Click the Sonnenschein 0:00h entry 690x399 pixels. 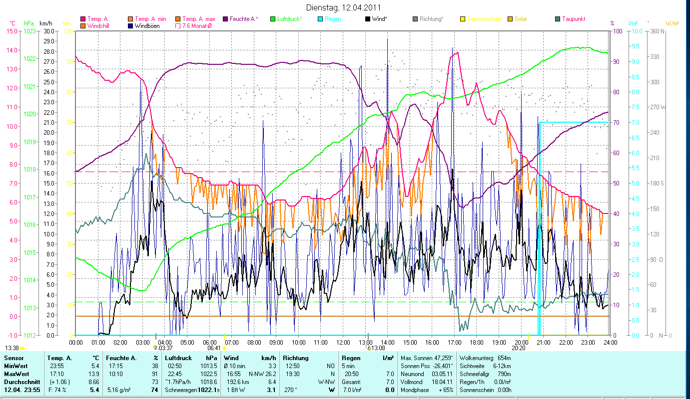485,390
